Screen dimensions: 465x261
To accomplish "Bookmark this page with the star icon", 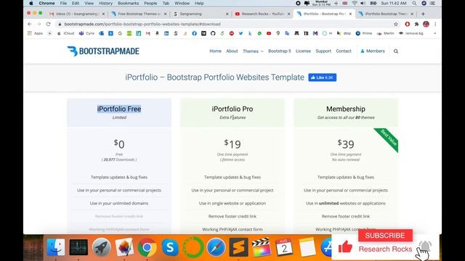I will 396,24.
